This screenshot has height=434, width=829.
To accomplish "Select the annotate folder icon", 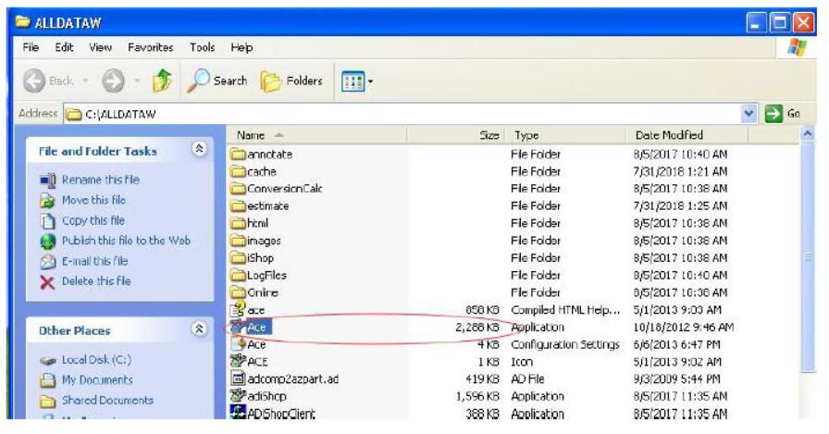I will [239, 155].
